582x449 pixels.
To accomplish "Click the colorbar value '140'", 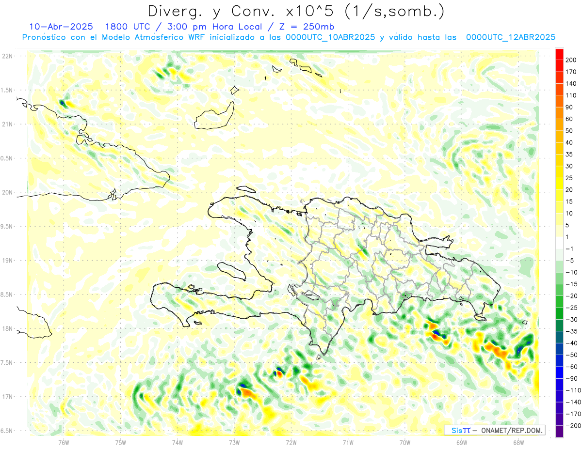I will [571, 84].
